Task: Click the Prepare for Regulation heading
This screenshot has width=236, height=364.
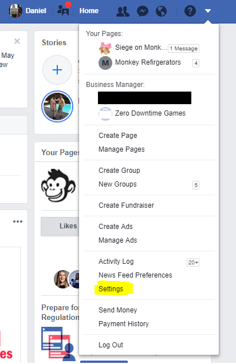Action: click(60, 312)
